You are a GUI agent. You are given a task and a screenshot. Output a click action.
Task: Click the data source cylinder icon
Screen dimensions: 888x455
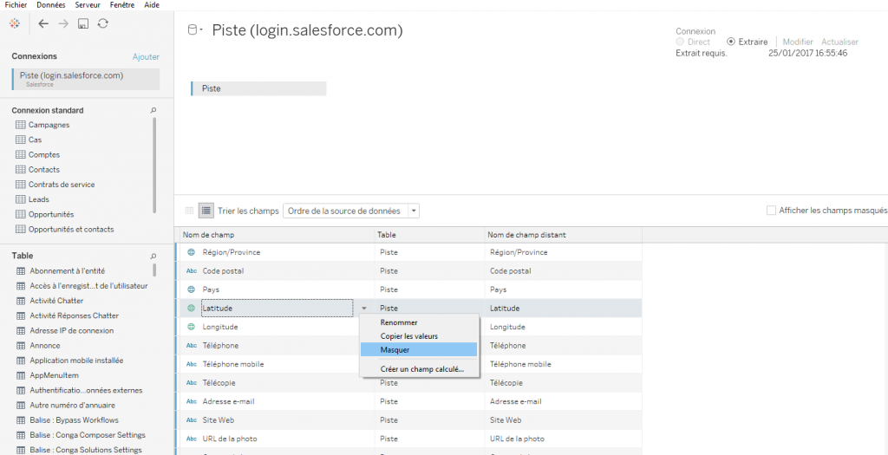(193, 30)
